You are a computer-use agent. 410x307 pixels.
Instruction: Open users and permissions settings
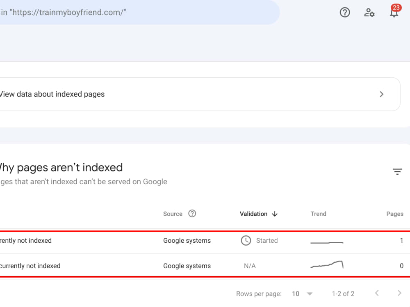click(x=369, y=13)
